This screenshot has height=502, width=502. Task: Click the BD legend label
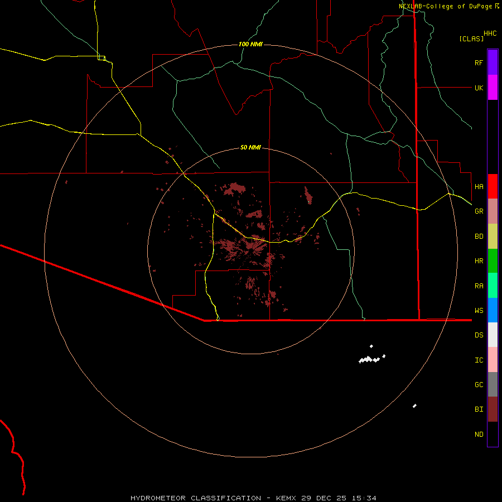coord(479,236)
